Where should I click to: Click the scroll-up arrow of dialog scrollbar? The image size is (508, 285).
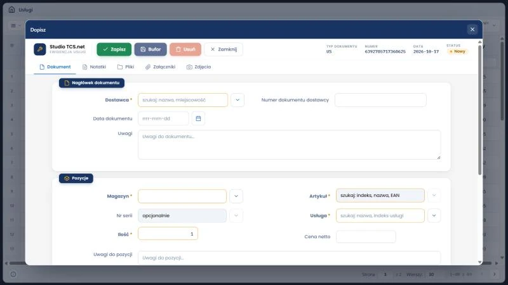(480, 42)
